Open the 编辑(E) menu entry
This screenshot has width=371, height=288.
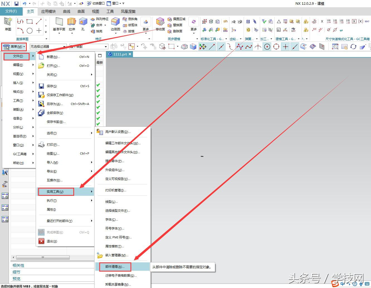19,65
